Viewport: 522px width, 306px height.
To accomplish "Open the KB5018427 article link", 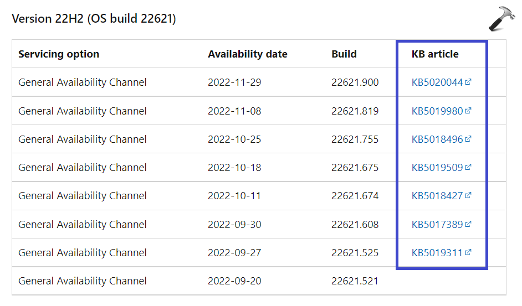I will click(x=437, y=196).
